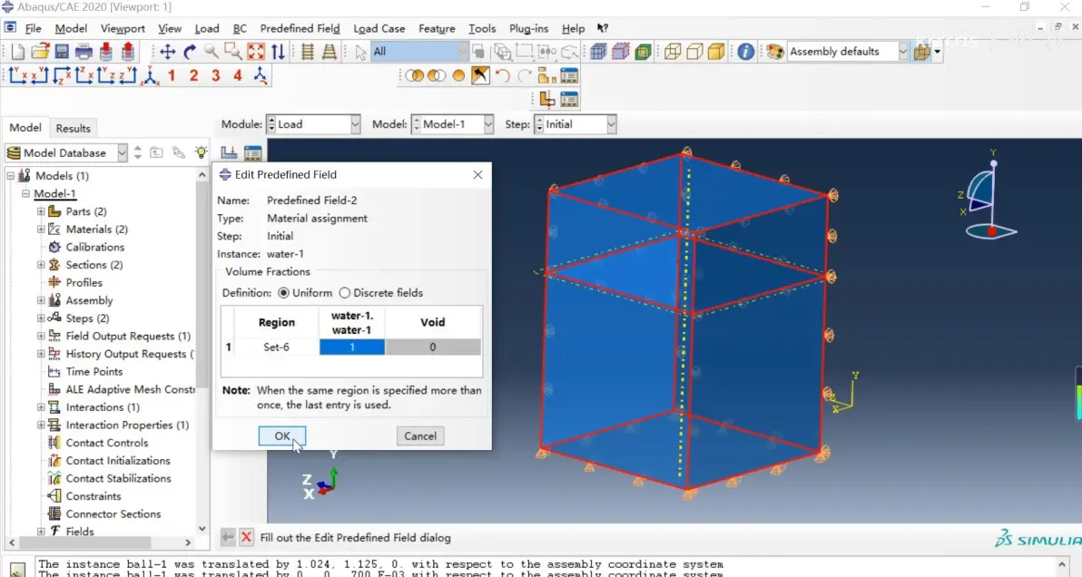
Task: Expand the Parts (2) tree node
Action: (41, 211)
